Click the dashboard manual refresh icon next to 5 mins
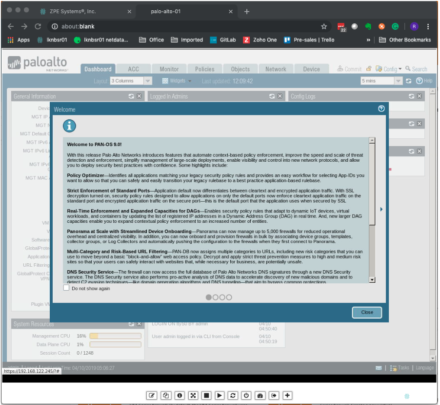 click(409, 81)
